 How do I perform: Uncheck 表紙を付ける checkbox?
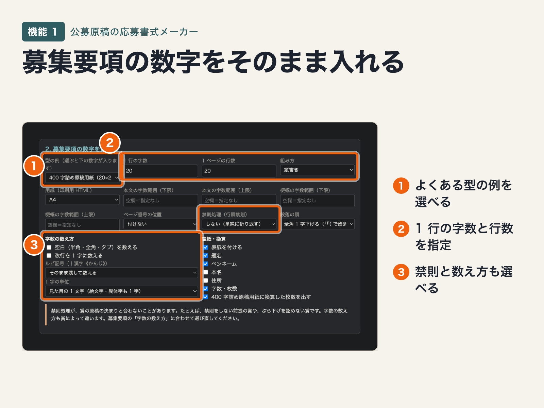[x=206, y=247]
